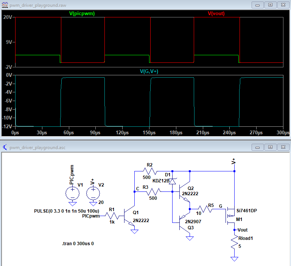291x266 pixels.
Task: Click the ground symbol under Q3
Action: pyautogui.click(x=190, y=238)
